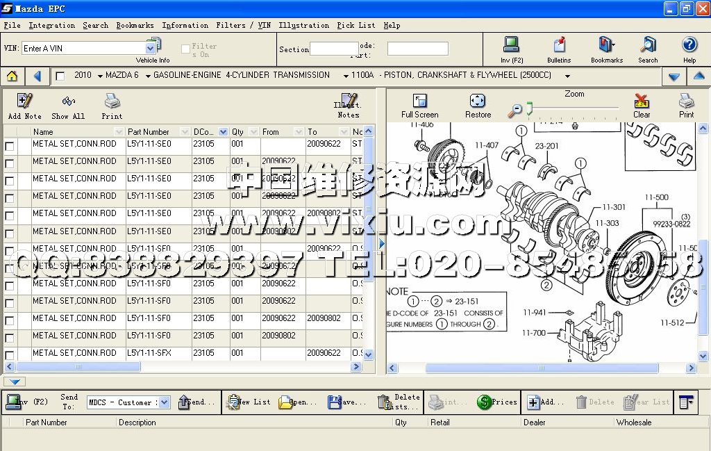Open the Illustration menu
This screenshot has height=451, width=711.
pyautogui.click(x=303, y=25)
